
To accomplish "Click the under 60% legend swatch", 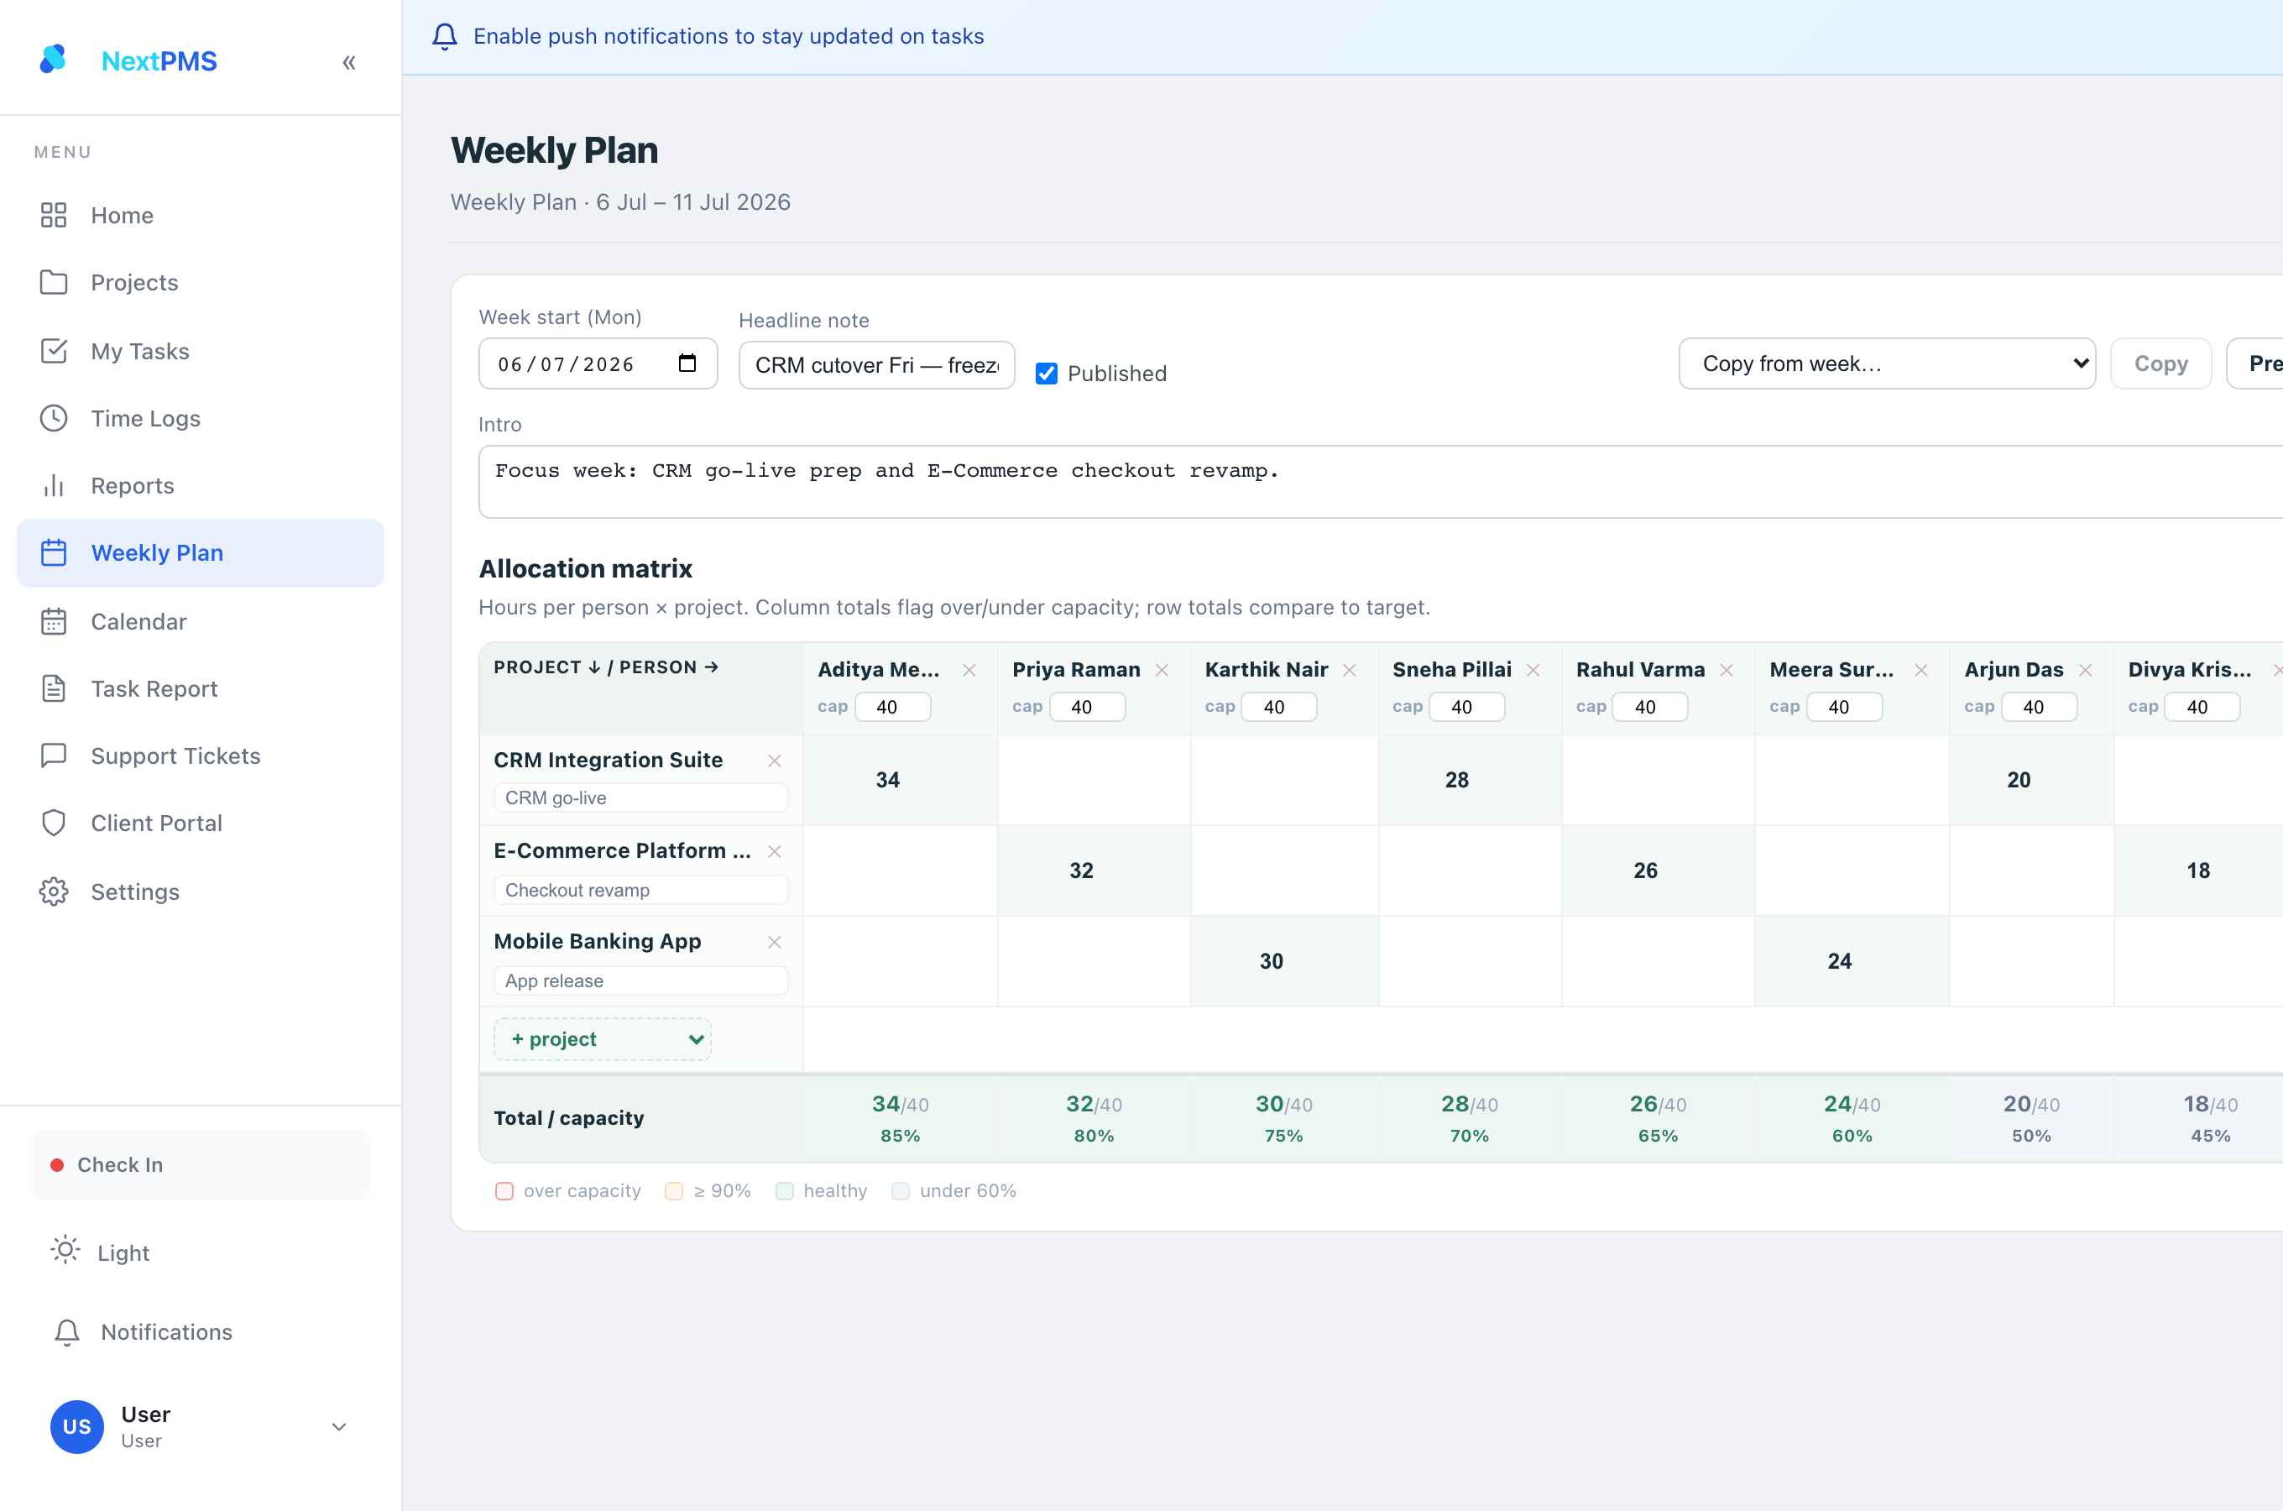I will coord(901,1191).
